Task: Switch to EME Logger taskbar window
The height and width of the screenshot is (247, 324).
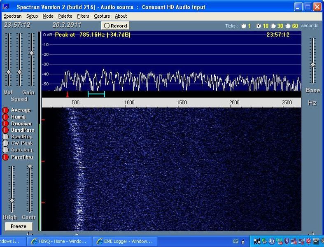Action: coord(125,241)
